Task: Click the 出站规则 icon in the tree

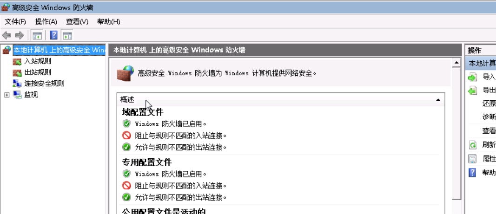Action: point(17,72)
